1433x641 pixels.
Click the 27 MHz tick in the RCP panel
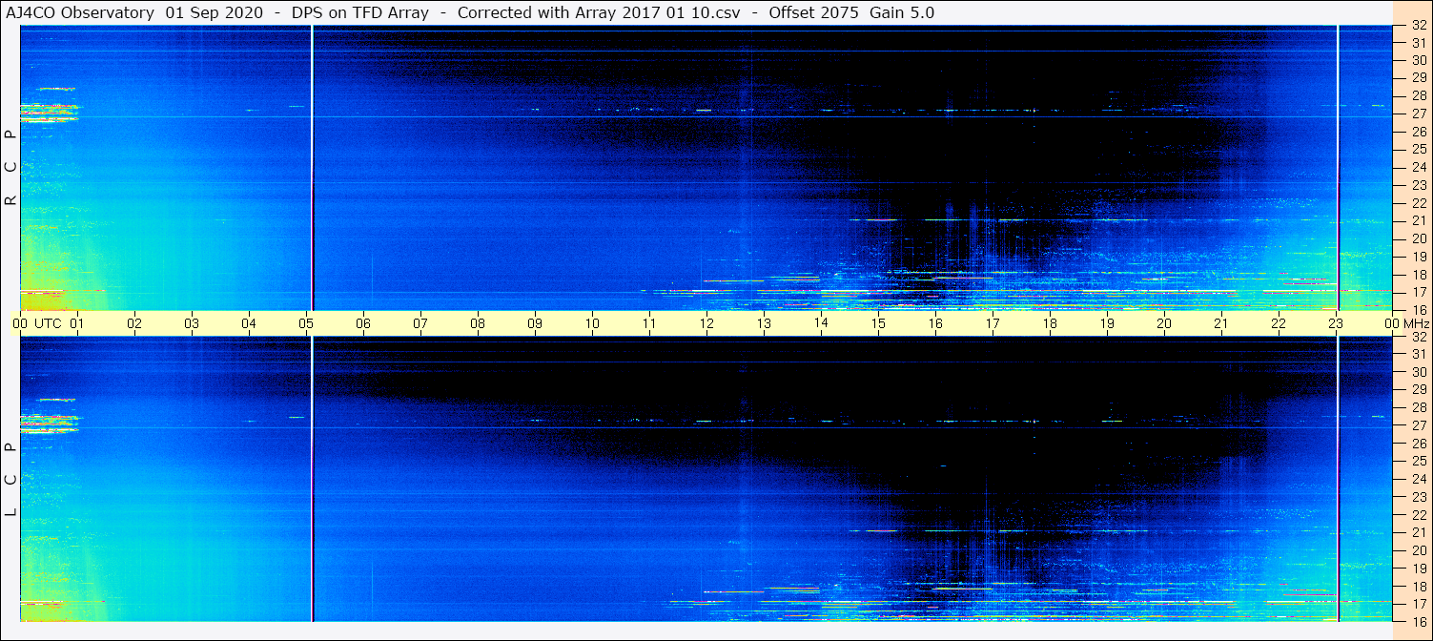point(1418,114)
